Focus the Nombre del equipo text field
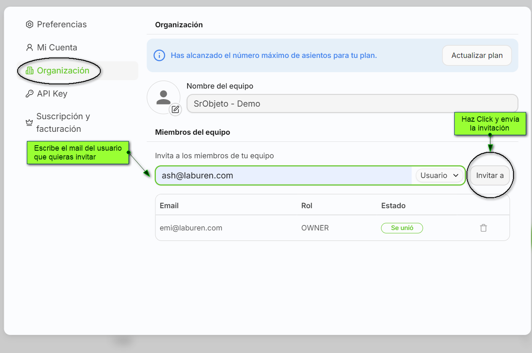Screen dimensions: 532x353 click(352, 104)
